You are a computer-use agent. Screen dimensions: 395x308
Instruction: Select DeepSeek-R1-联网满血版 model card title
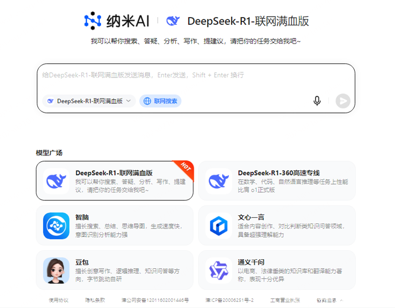pos(114,173)
